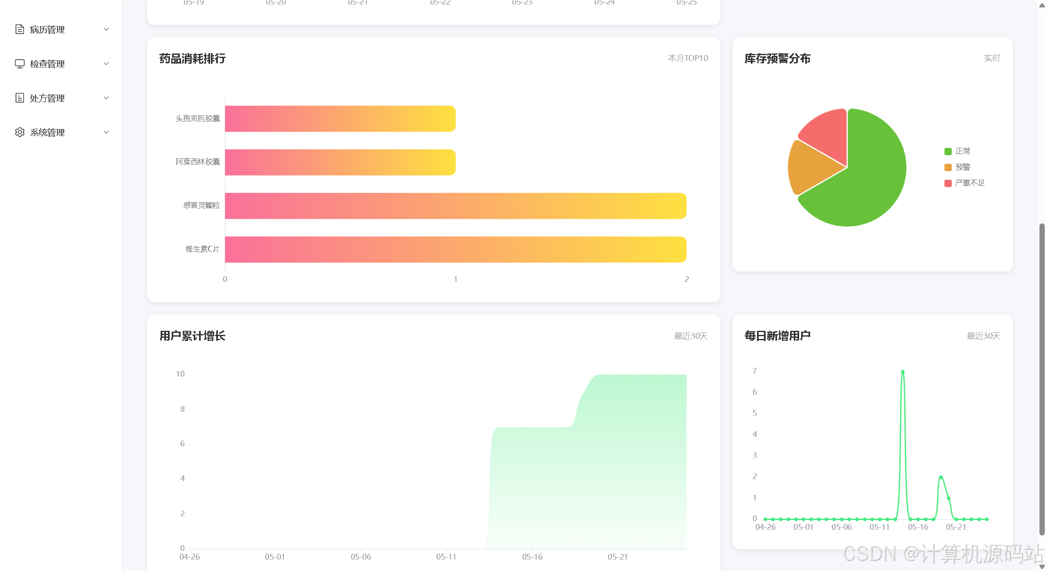Click the prescription list icon beside 处方管理

[20, 98]
